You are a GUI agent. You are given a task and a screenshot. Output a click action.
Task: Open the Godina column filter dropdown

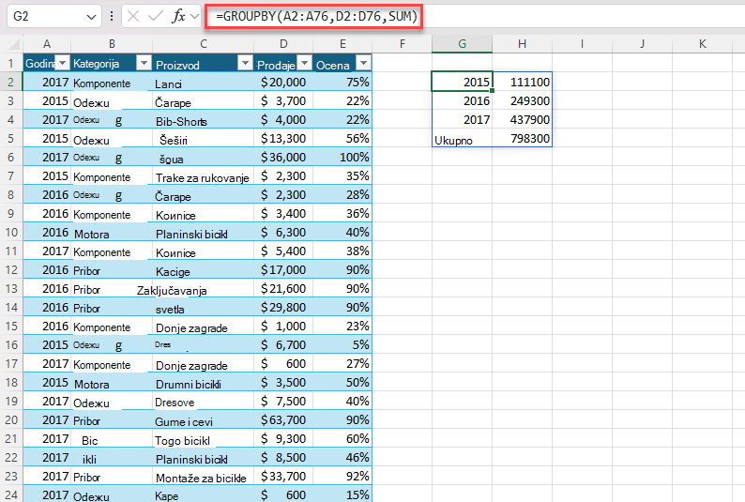[63, 63]
